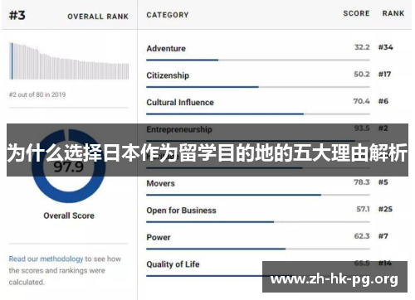The image size is (415, 300).
Task: Click the Citizenship rank #17
Action: click(x=385, y=74)
